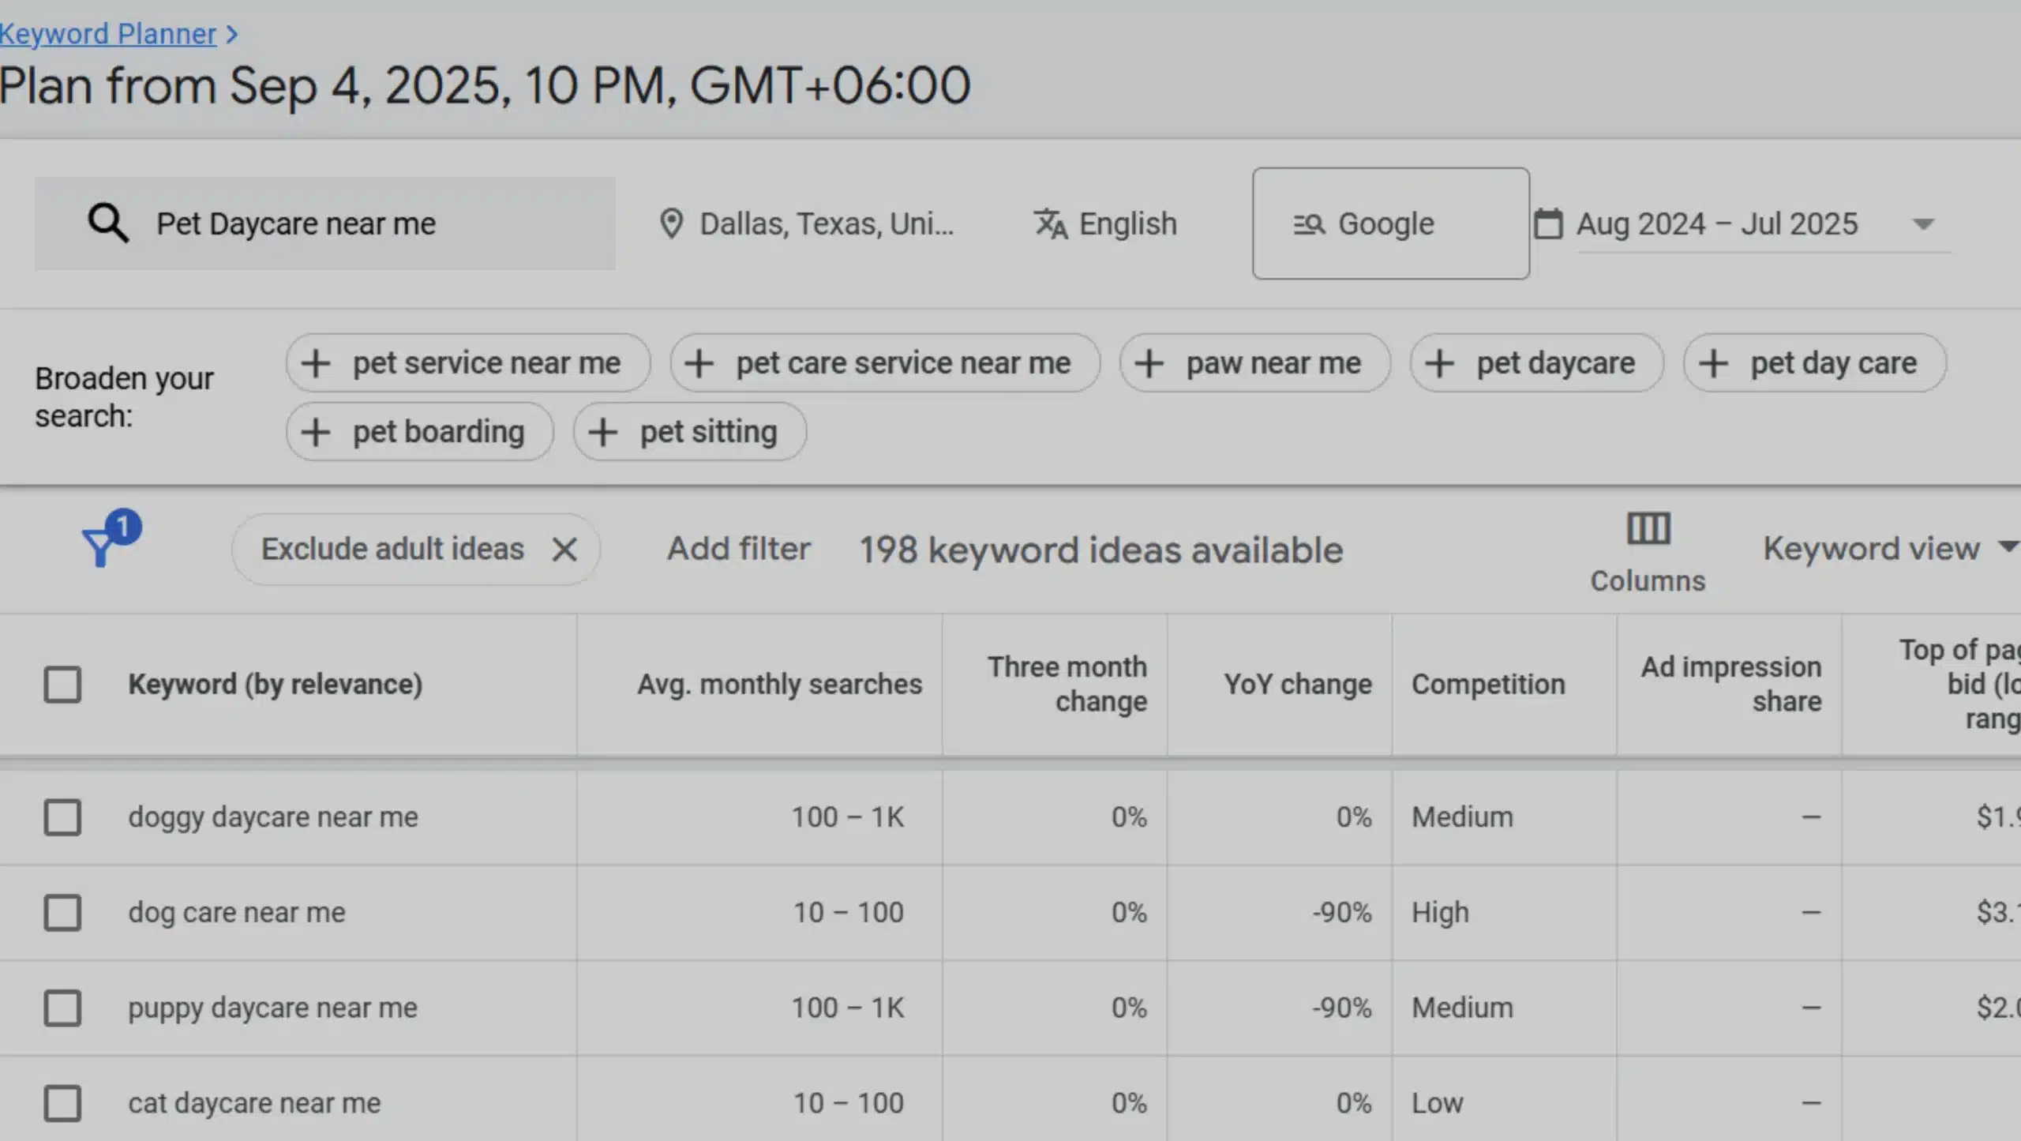Click -90% YoY change for puppy daycare

point(1341,1008)
